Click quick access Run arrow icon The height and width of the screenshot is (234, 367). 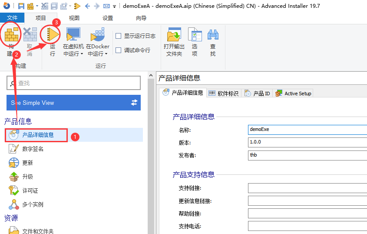[77, 6]
